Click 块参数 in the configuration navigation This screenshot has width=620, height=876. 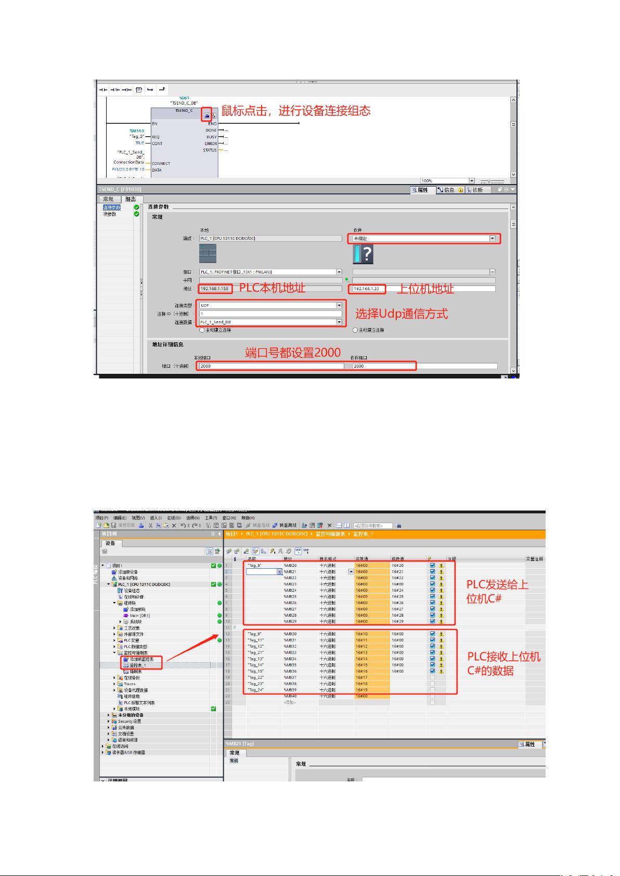110,214
